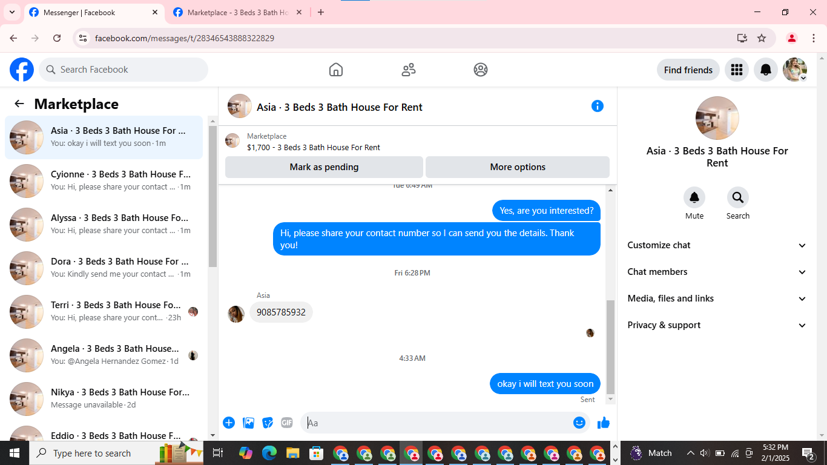
Task: Expand the Privacy & support section
Action: point(717,325)
